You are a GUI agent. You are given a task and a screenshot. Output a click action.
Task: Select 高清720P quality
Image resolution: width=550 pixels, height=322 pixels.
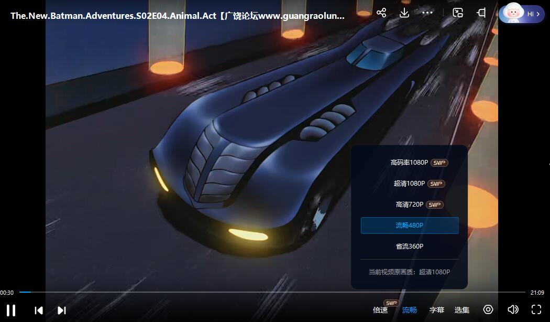(x=409, y=205)
